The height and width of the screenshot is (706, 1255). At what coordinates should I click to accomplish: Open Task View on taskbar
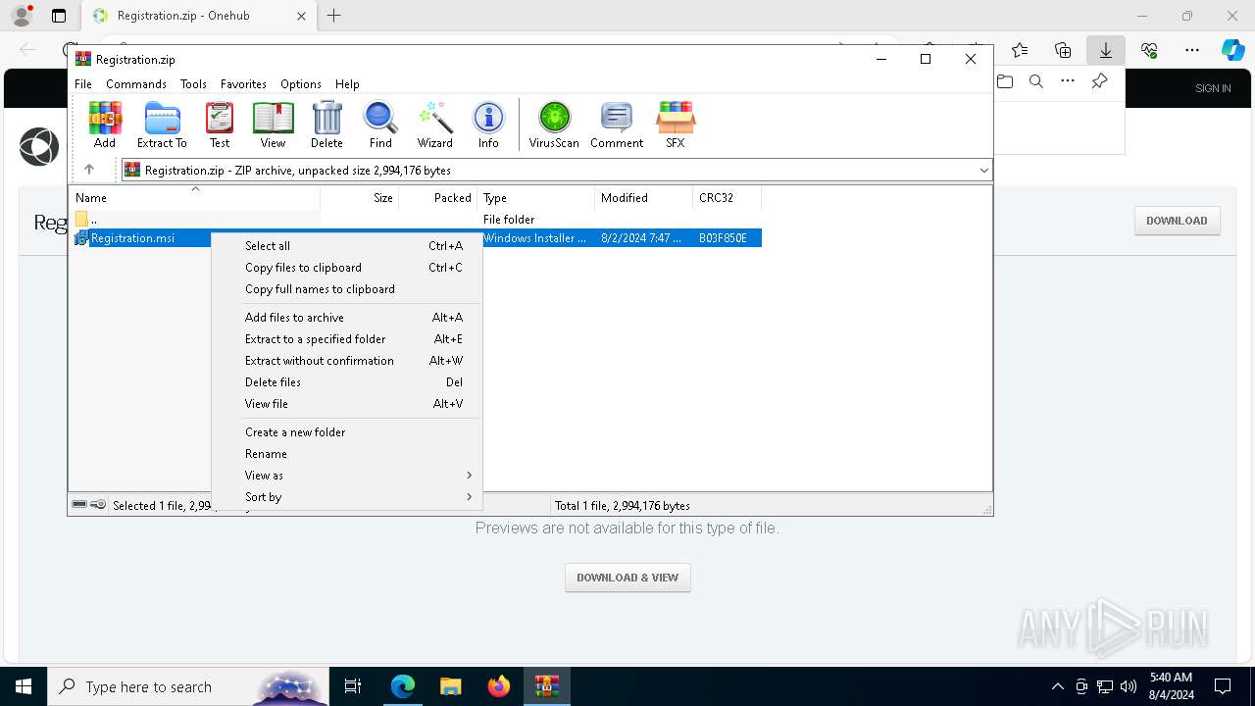point(353,686)
